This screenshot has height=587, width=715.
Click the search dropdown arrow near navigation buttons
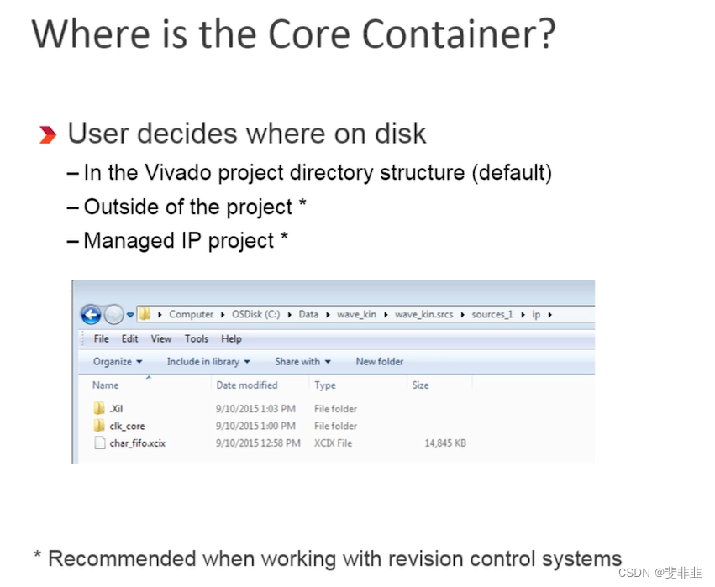point(129,314)
